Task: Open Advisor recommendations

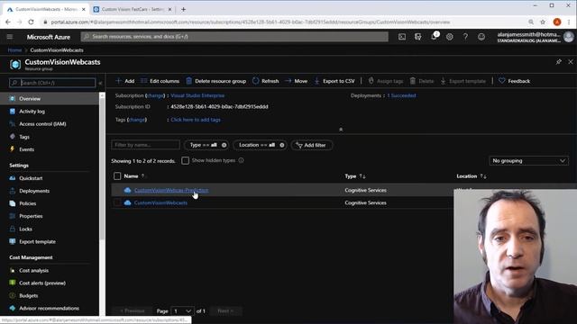Action: tap(50, 309)
